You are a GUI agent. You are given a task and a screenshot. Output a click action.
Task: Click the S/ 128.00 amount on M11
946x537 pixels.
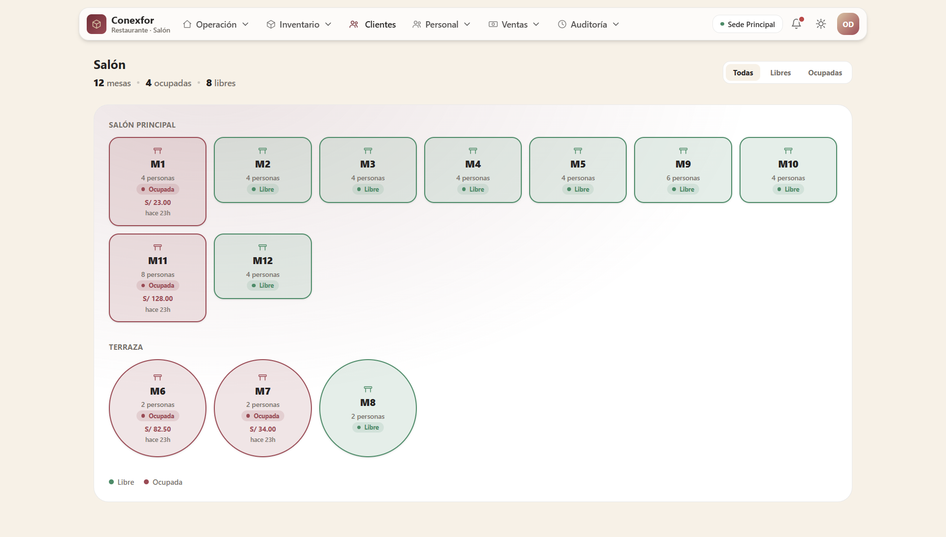tap(158, 299)
